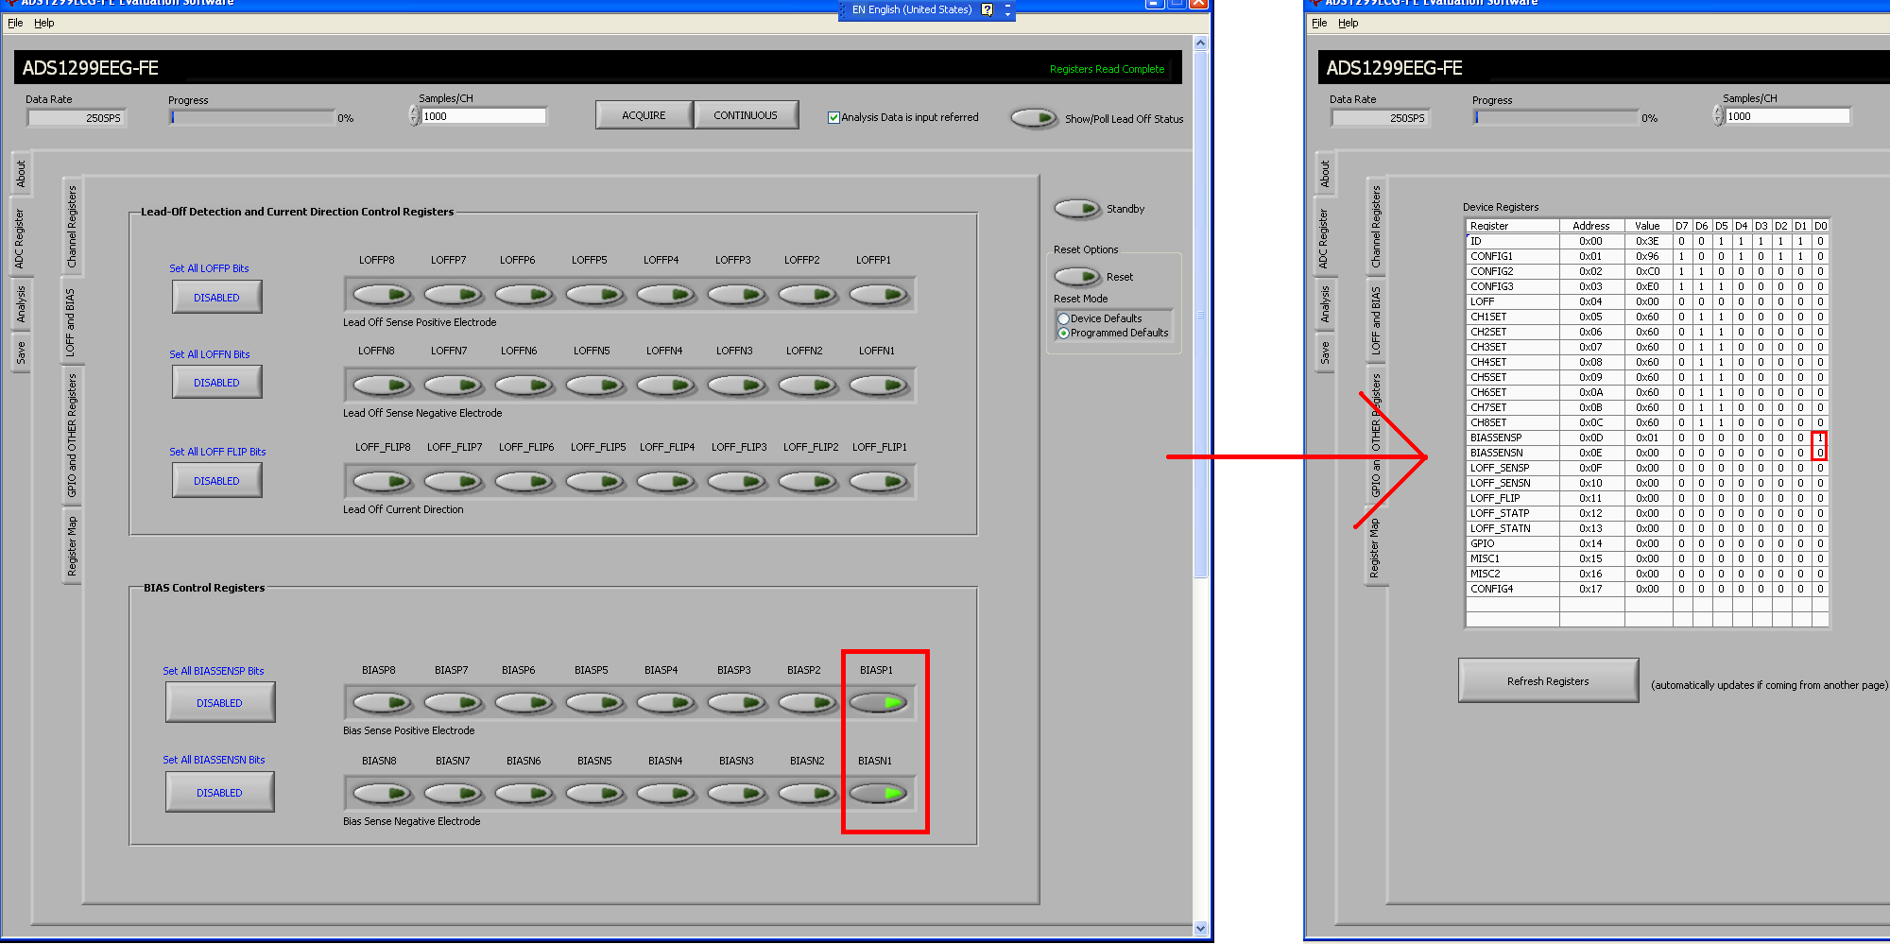1890x944 pixels.
Task: Disable the BIASP1 switch
Action: pos(878,703)
